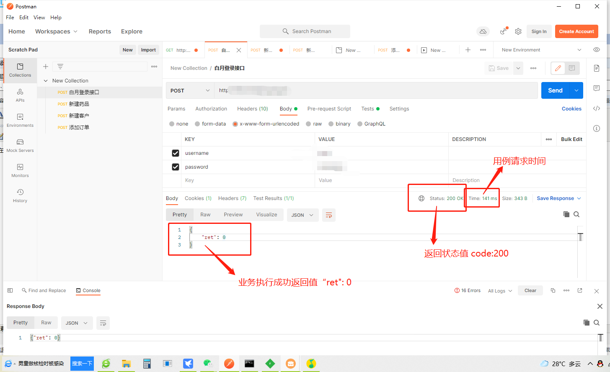Image resolution: width=610 pixels, height=372 pixels.
Task: Open the satellite capture requests icon
Action: coord(504,31)
